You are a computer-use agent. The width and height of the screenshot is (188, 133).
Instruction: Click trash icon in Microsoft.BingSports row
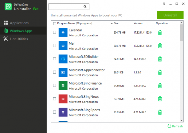click(160, 112)
